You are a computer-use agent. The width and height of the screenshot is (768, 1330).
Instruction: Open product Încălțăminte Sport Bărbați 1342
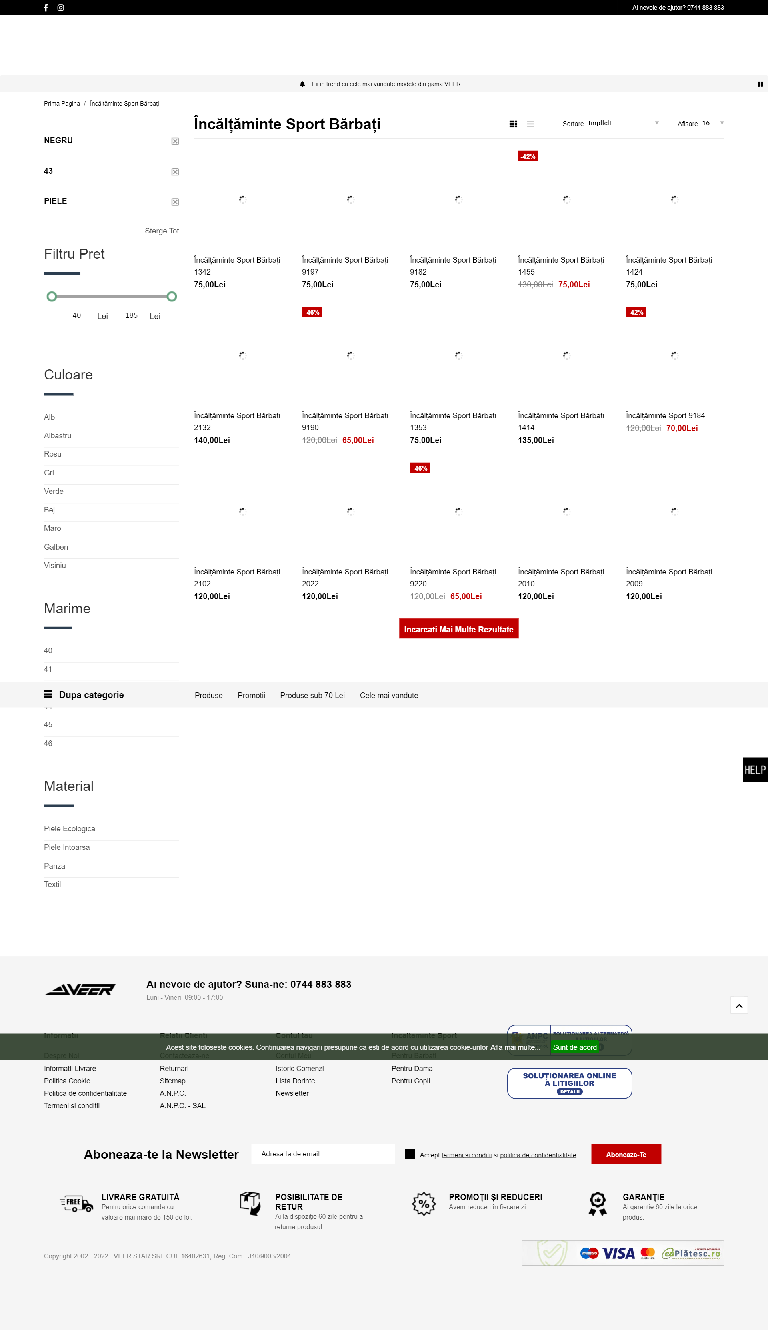[x=237, y=266]
